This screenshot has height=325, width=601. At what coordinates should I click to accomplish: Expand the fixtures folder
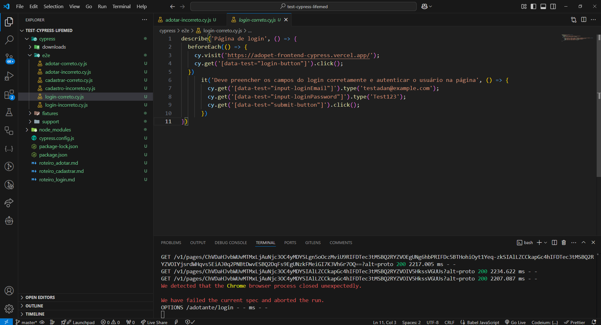pyautogui.click(x=30, y=113)
